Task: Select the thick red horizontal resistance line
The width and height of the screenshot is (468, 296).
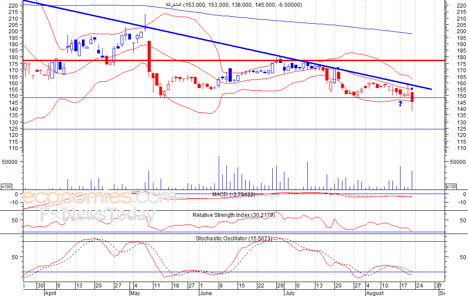Action: 234,61
